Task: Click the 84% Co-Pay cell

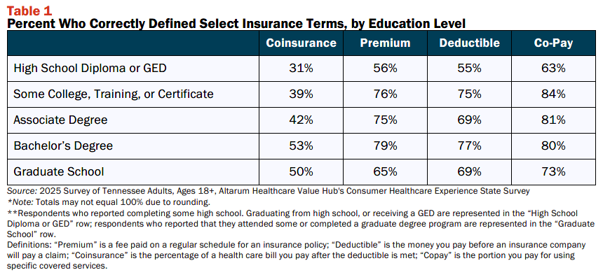Action: point(553,94)
